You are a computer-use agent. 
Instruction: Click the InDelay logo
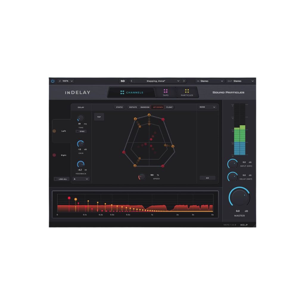click(x=78, y=93)
